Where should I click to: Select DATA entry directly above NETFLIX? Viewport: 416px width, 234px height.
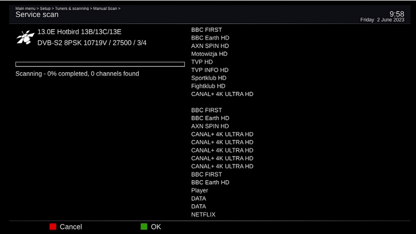click(198, 206)
